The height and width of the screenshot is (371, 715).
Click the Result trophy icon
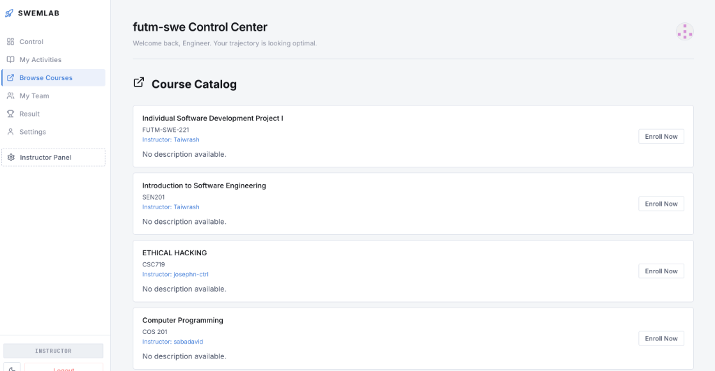10,114
